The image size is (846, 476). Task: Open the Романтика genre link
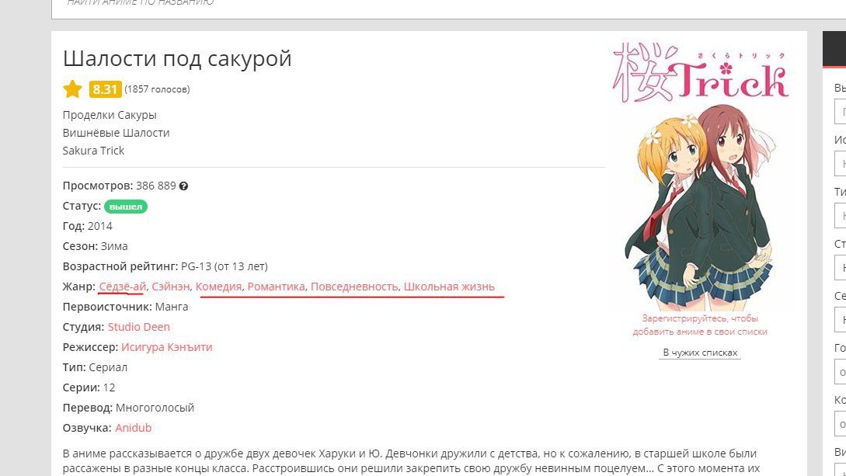click(277, 287)
